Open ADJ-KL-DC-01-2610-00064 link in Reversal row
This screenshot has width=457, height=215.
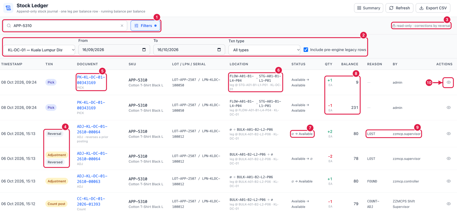(92, 129)
